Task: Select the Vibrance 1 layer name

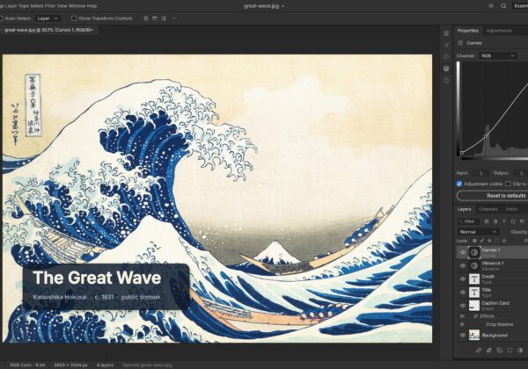Action: [x=493, y=264]
